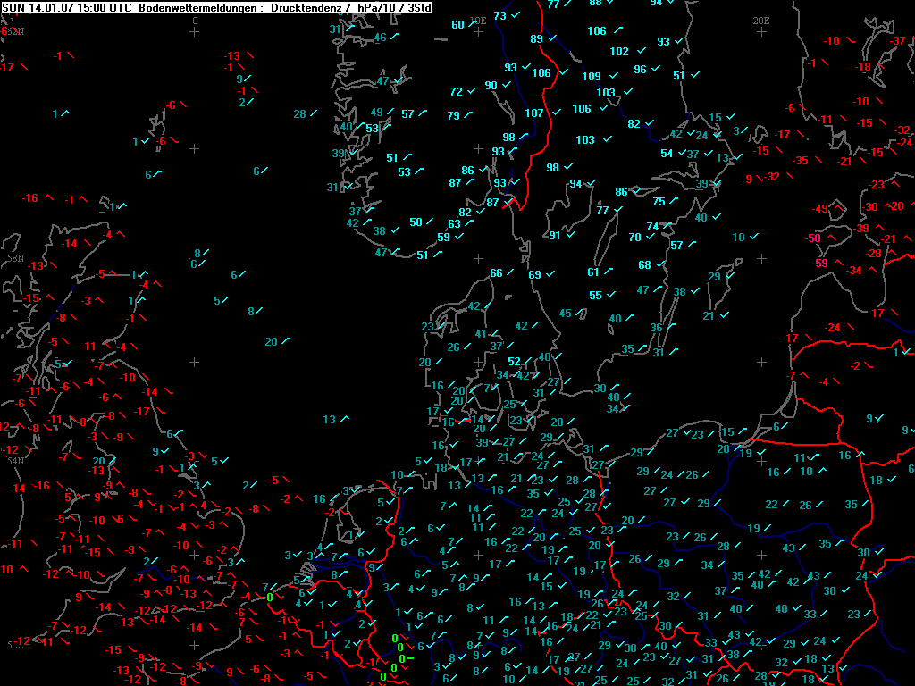Image resolution: width=915 pixels, height=686 pixels.
Task: Click the 54N latitude label
Action: (15, 461)
